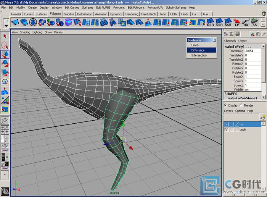Open the Polygons menu
This screenshot has width=267, height=197.
(x=119, y=8)
